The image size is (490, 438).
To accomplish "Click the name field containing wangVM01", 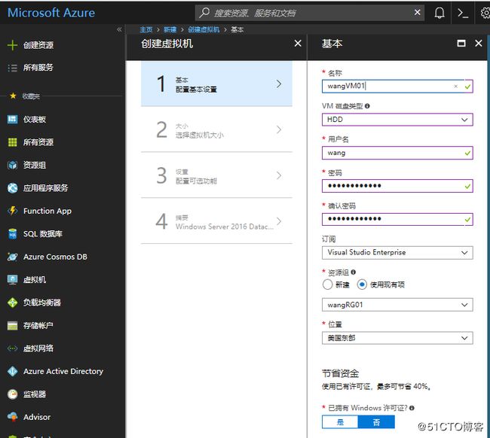I will pyautogui.click(x=397, y=87).
